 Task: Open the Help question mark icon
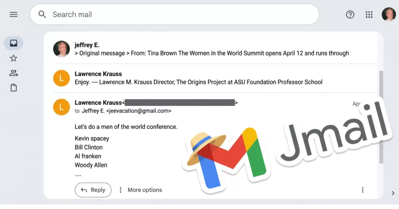[x=350, y=14]
